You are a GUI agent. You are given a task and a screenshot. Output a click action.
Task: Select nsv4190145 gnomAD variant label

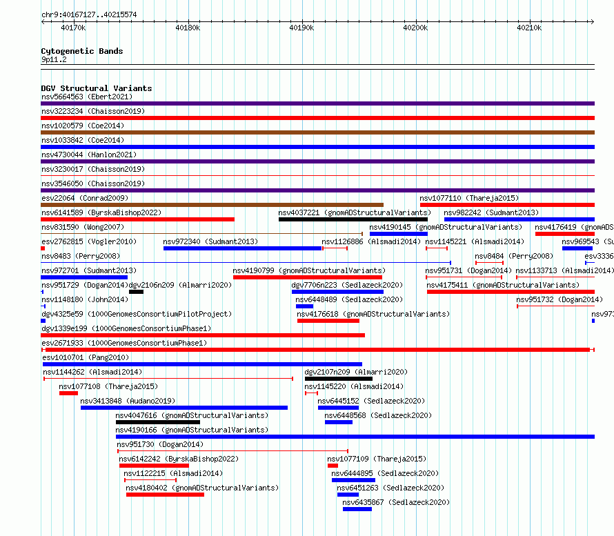446,227
